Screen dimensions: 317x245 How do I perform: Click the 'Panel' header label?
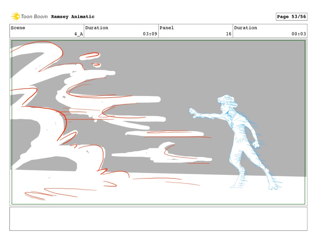(x=167, y=27)
